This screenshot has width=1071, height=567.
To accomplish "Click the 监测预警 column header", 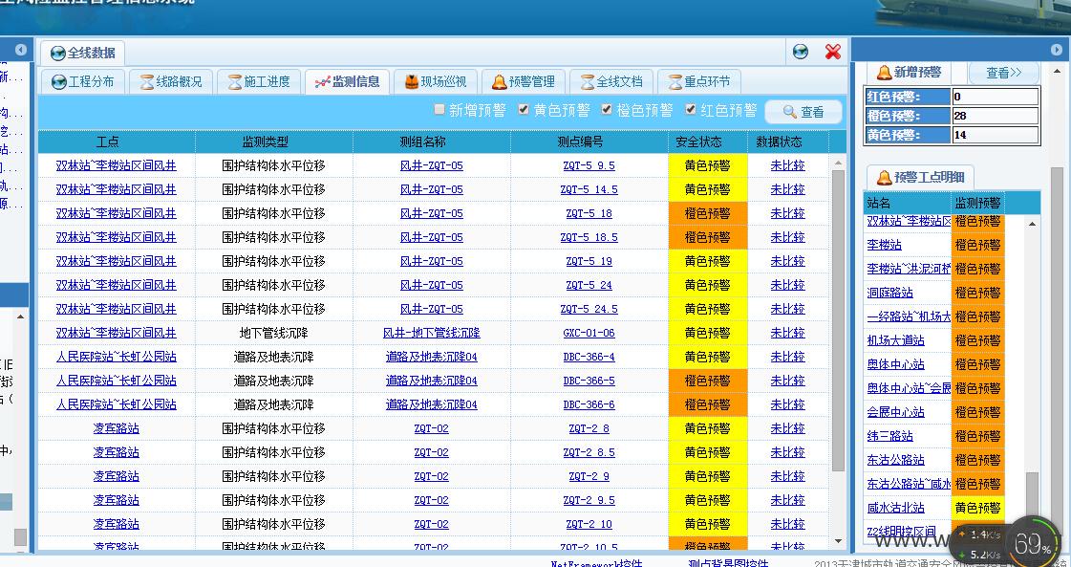I will (x=977, y=203).
